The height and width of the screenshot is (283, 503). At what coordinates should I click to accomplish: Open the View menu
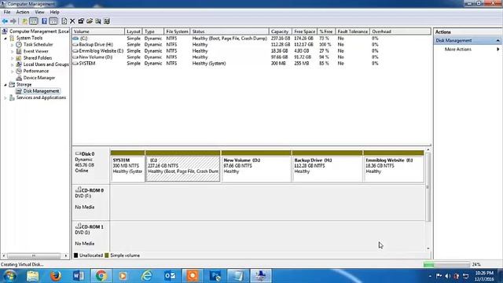pos(39,13)
